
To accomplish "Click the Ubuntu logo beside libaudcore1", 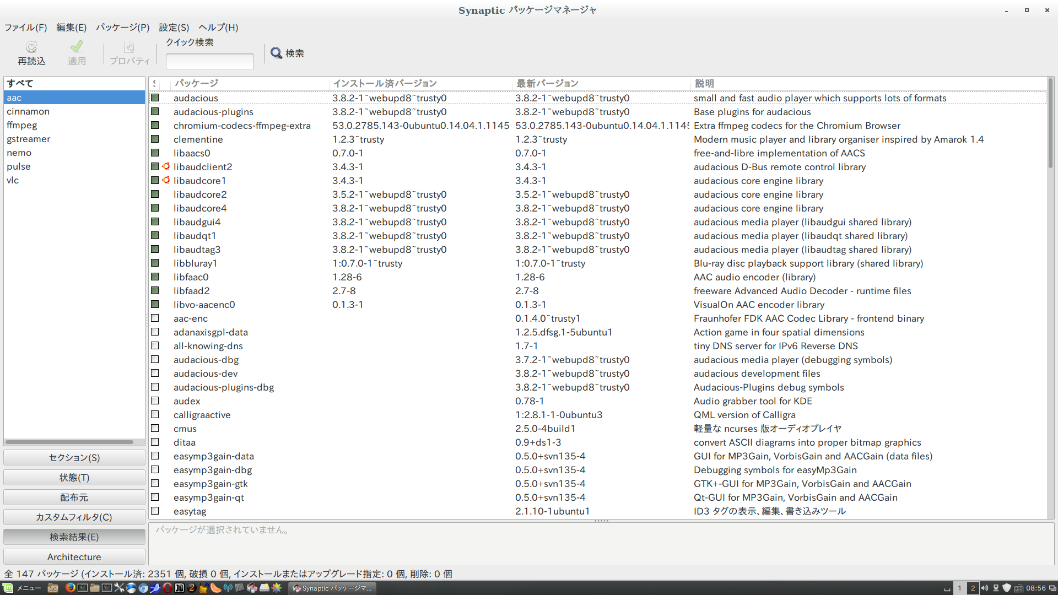I will point(166,180).
